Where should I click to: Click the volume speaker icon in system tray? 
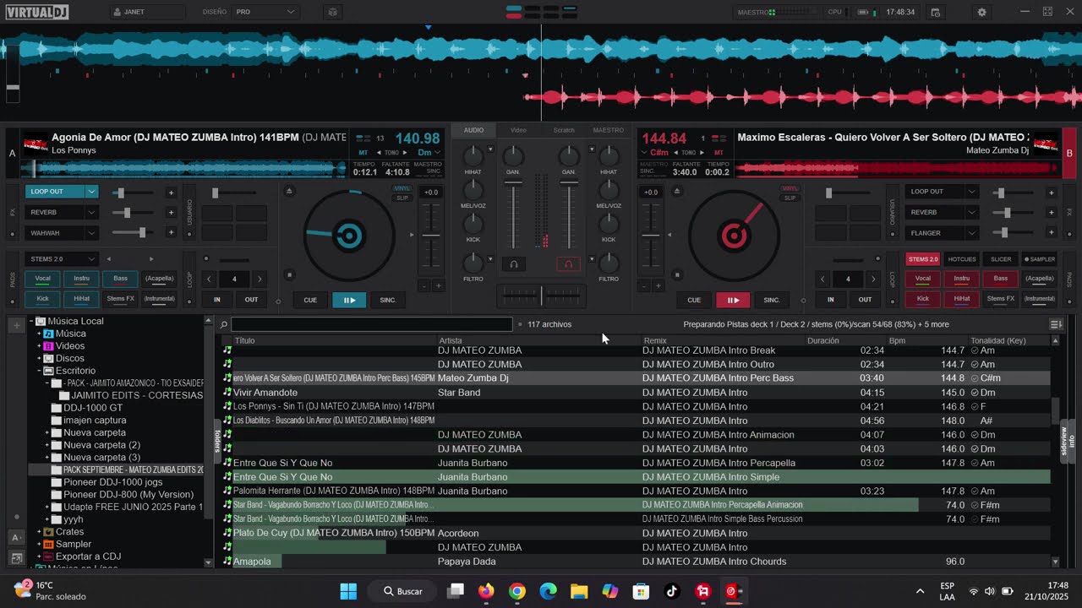989,591
